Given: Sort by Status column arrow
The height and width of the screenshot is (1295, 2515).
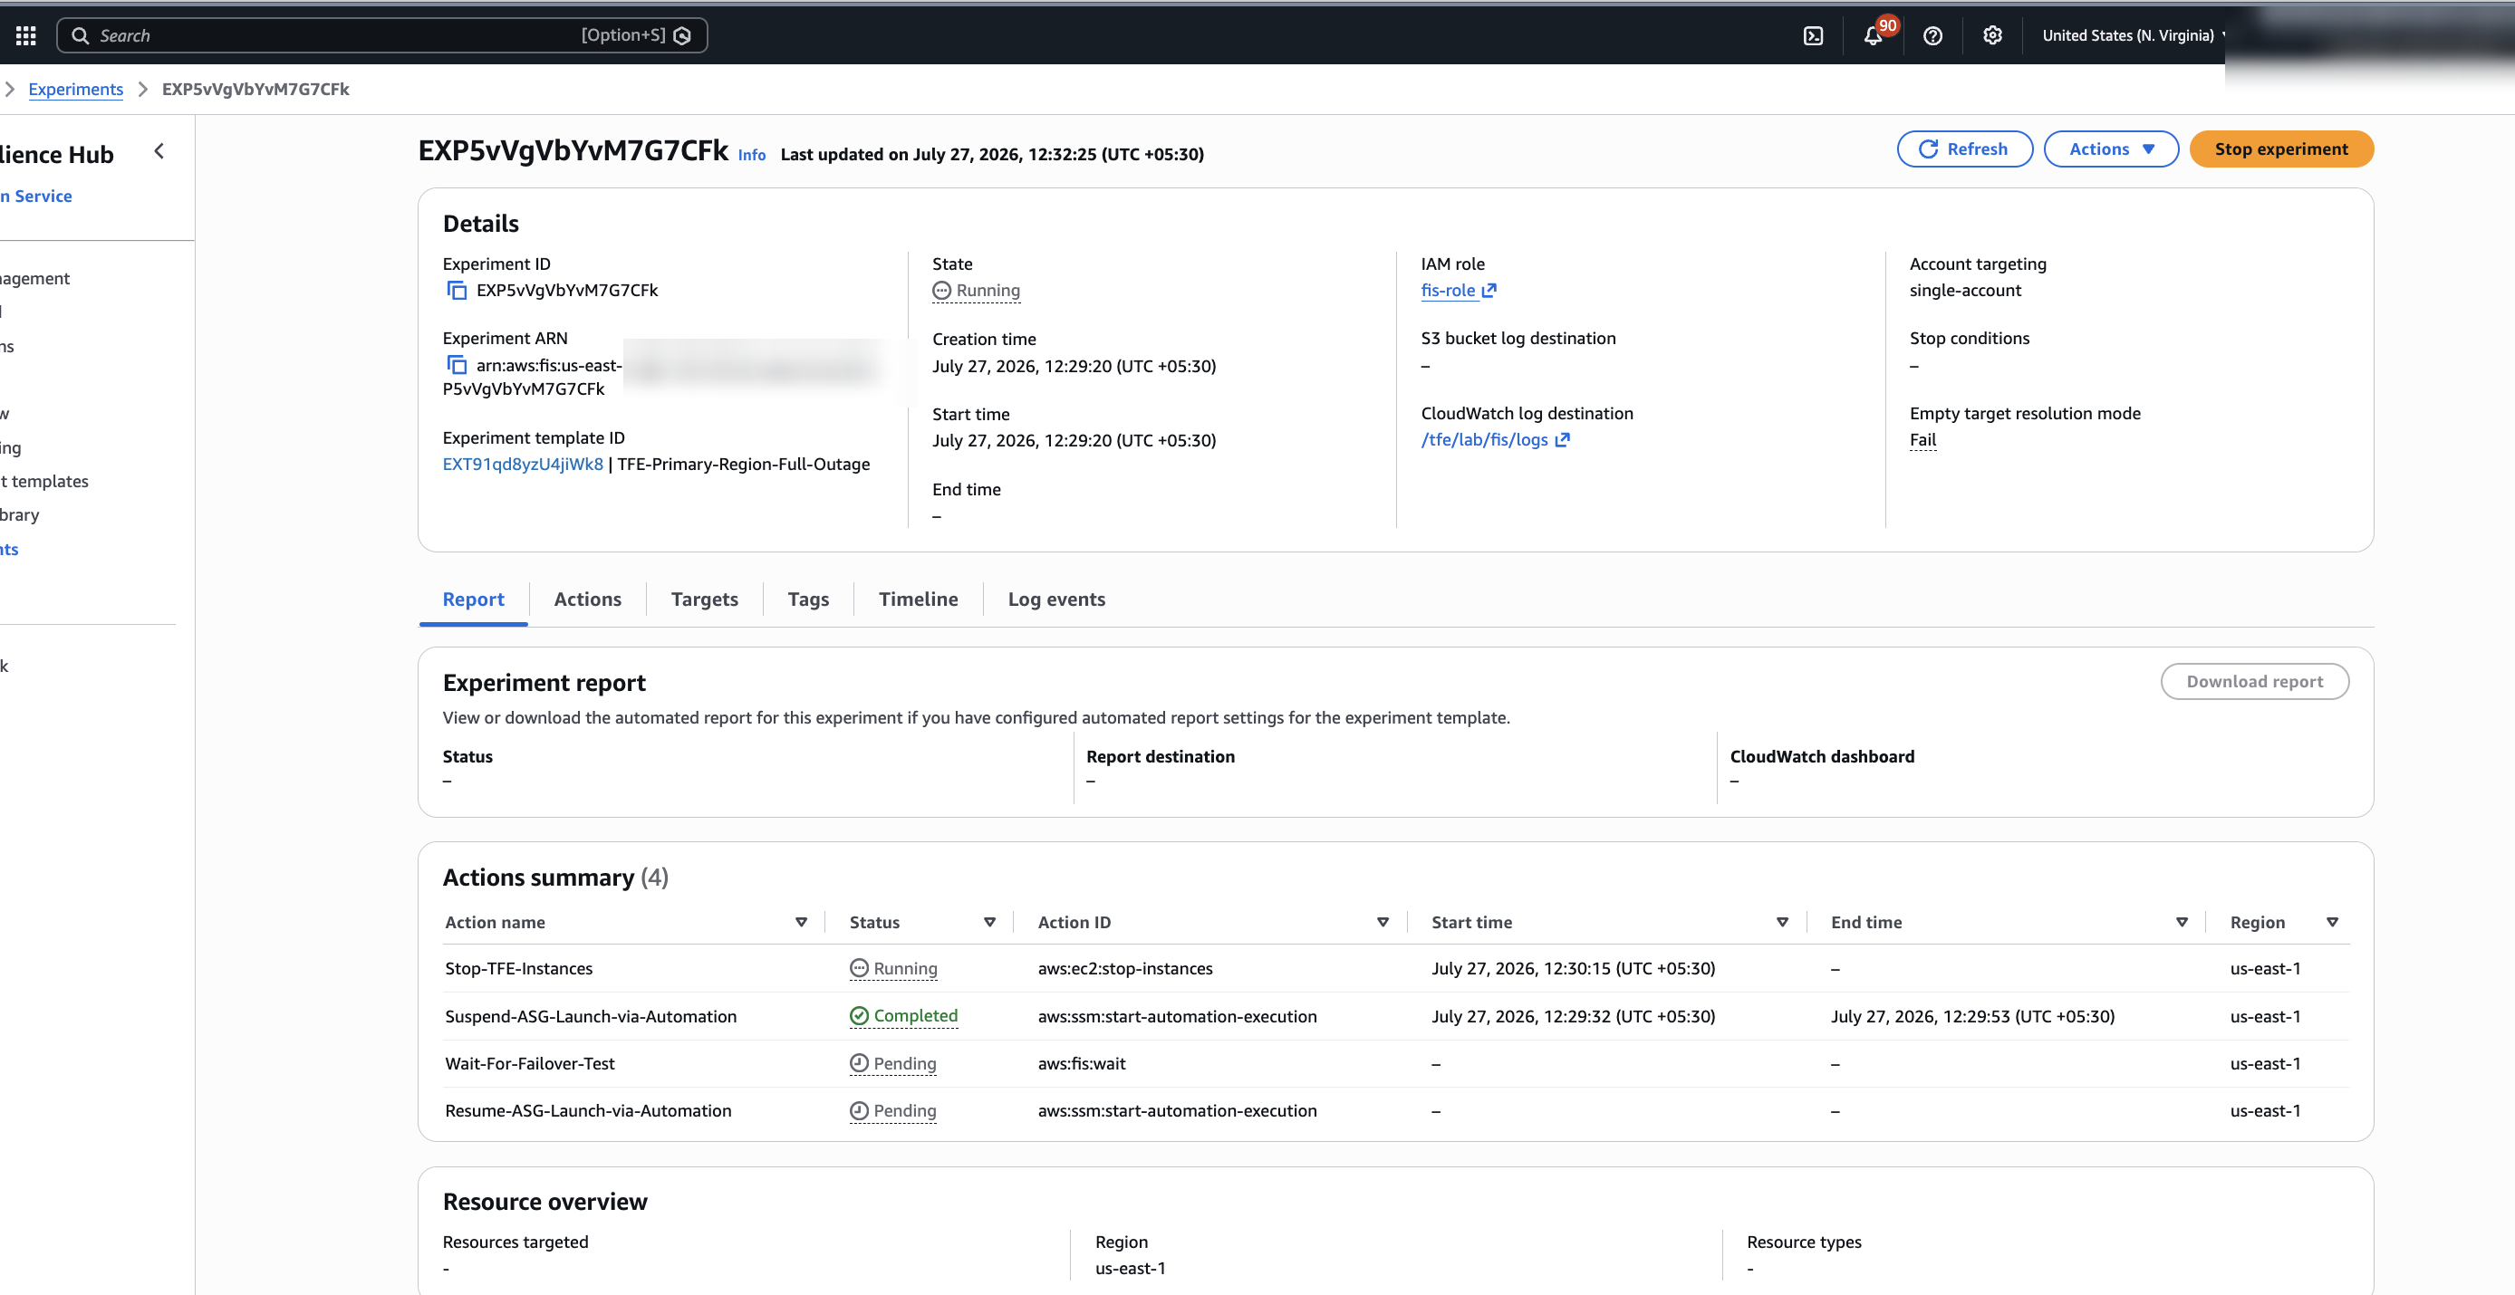Looking at the screenshot, I should click(x=989, y=922).
